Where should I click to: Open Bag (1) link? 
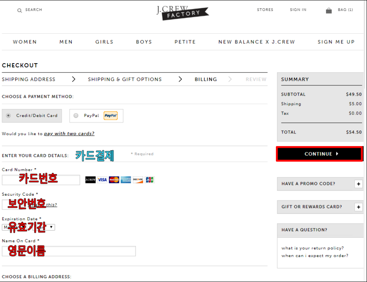pyautogui.click(x=345, y=10)
